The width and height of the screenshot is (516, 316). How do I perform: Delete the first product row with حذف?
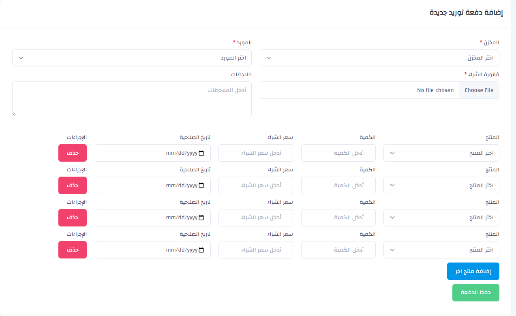(73, 153)
